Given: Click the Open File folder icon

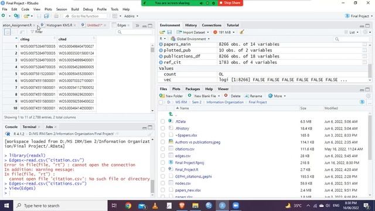Looking at the screenshot, I should click(26, 16).
